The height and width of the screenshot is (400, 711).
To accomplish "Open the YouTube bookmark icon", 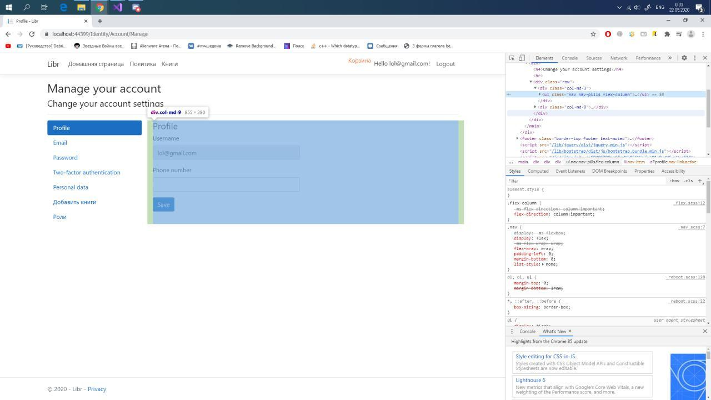I will click(8, 46).
